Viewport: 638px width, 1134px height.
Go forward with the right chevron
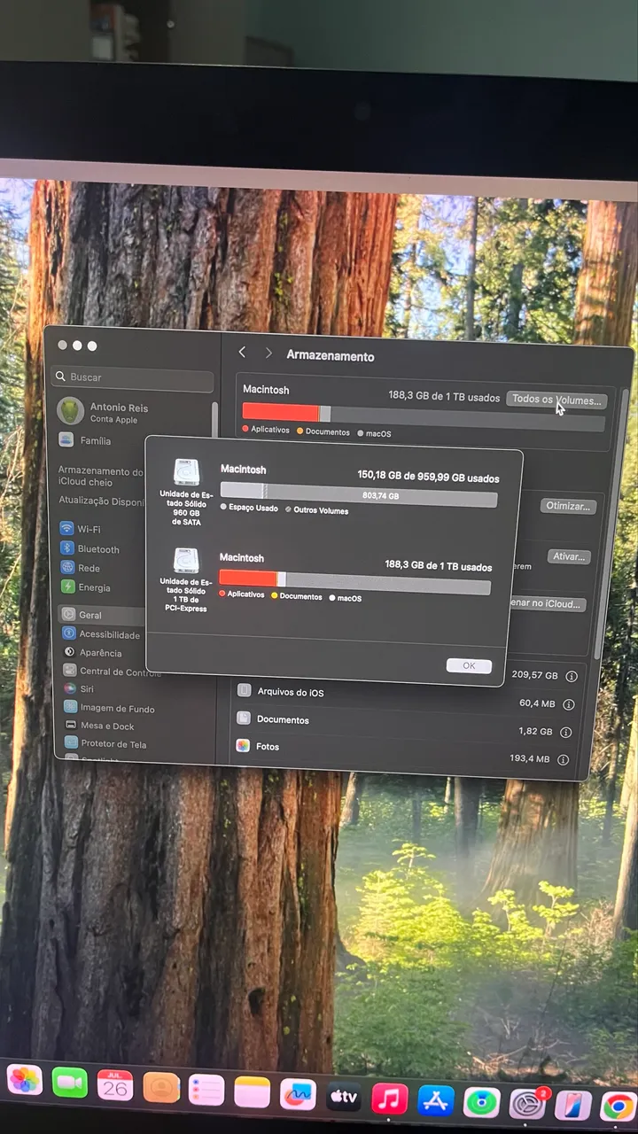pyautogui.click(x=268, y=353)
